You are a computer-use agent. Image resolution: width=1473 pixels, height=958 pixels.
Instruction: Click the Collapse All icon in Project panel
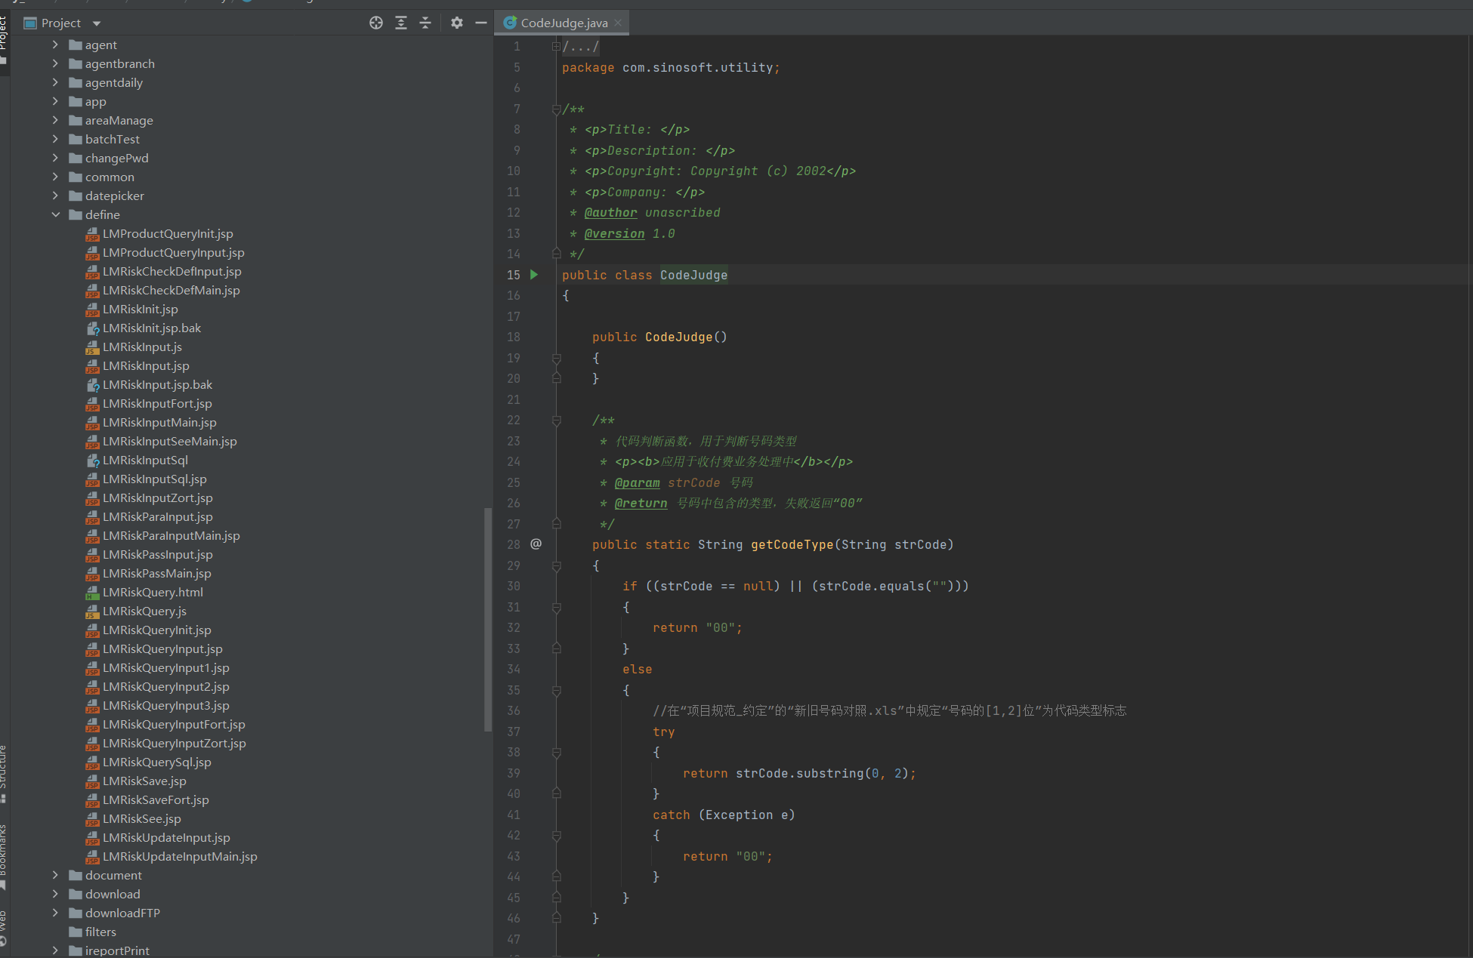coord(425,23)
